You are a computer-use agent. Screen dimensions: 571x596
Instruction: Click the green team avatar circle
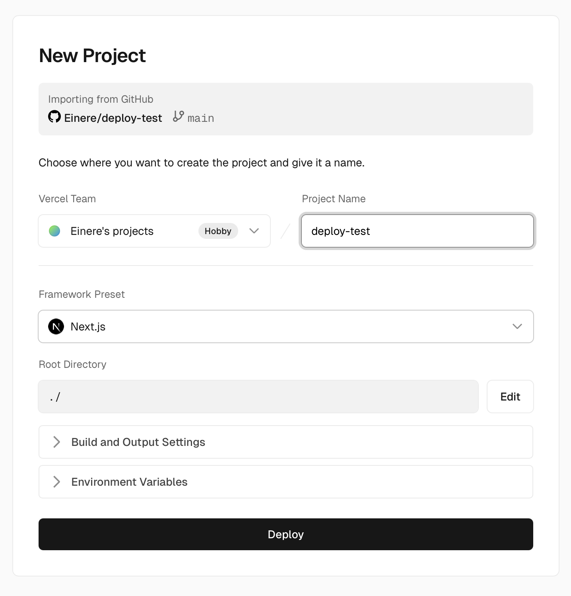tap(54, 231)
